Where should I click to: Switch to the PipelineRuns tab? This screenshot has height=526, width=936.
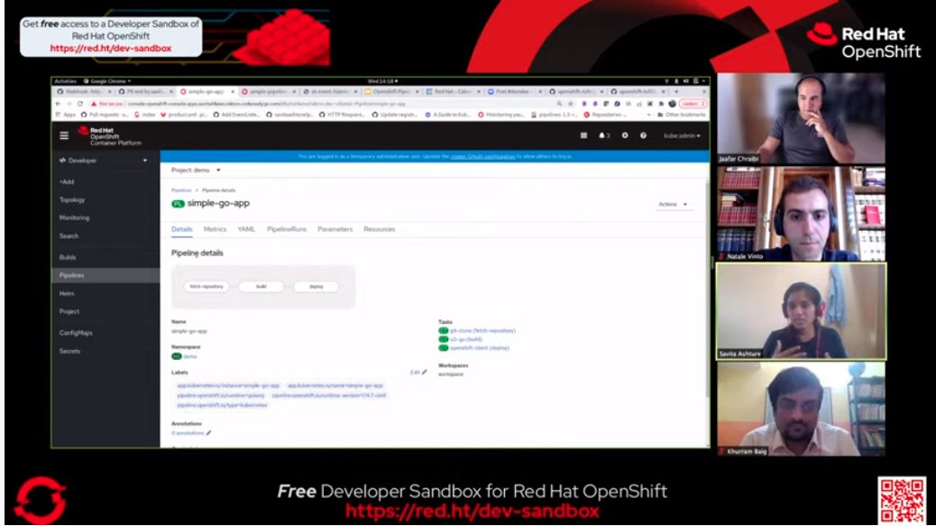click(287, 229)
